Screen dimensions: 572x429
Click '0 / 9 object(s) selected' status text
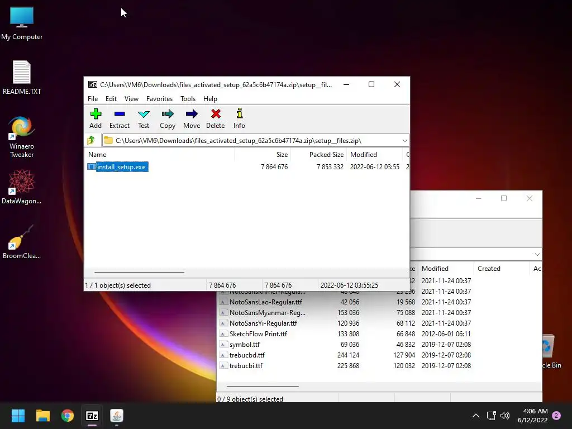pyautogui.click(x=250, y=399)
